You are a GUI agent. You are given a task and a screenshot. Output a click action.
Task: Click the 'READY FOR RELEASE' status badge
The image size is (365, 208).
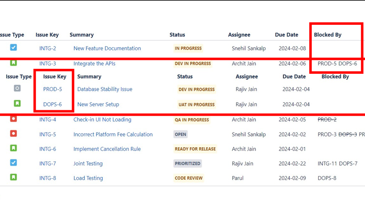pyautogui.click(x=195, y=149)
